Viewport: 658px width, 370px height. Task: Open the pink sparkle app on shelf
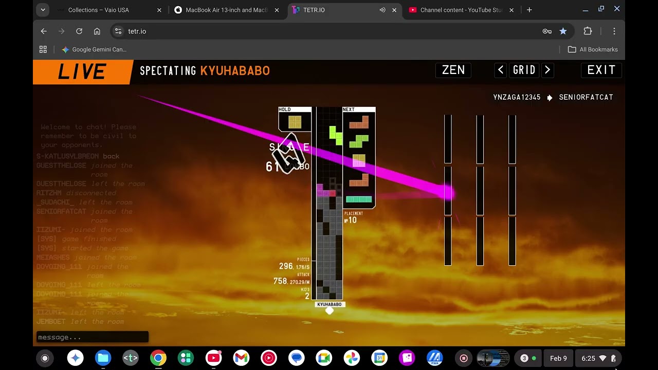coord(408,358)
